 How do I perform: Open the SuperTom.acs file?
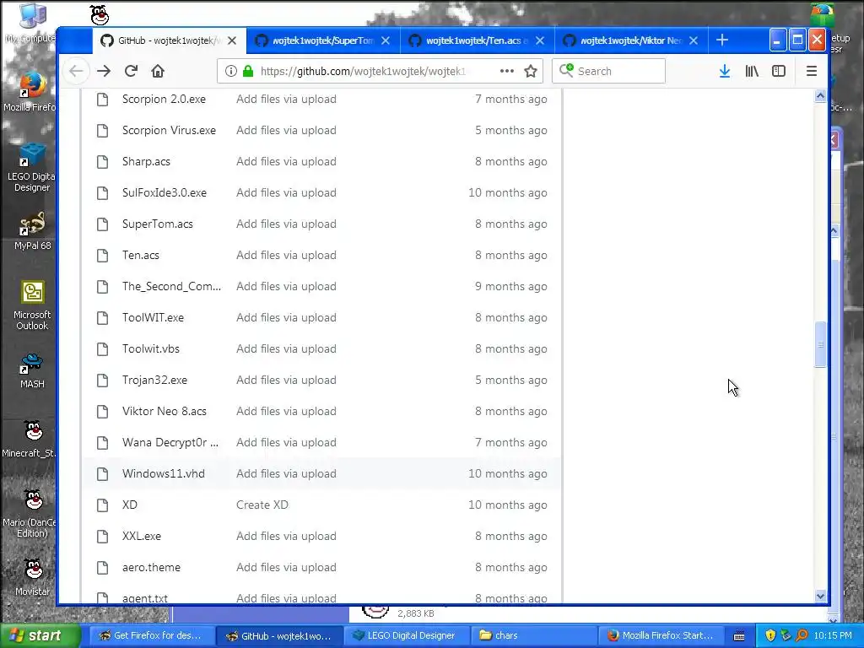[157, 224]
